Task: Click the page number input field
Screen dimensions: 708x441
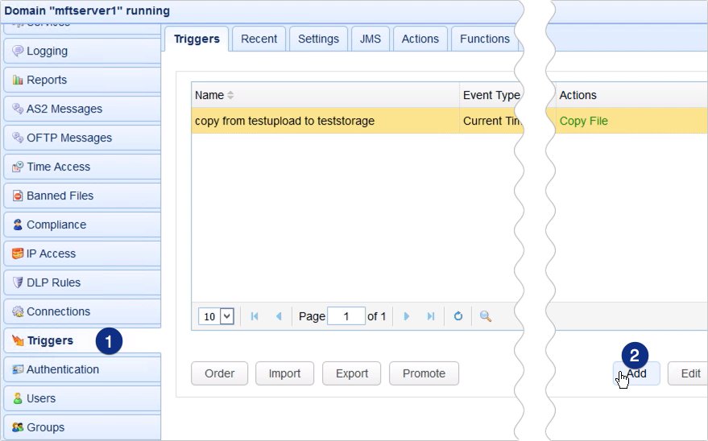Action: tap(347, 316)
